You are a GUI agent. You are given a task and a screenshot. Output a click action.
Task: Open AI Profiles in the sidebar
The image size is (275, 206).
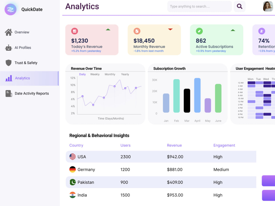point(23,48)
